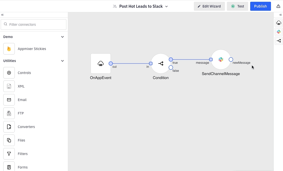Select the Condition node on canvas
The image size is (283, 171).
(x=161, y=63)
